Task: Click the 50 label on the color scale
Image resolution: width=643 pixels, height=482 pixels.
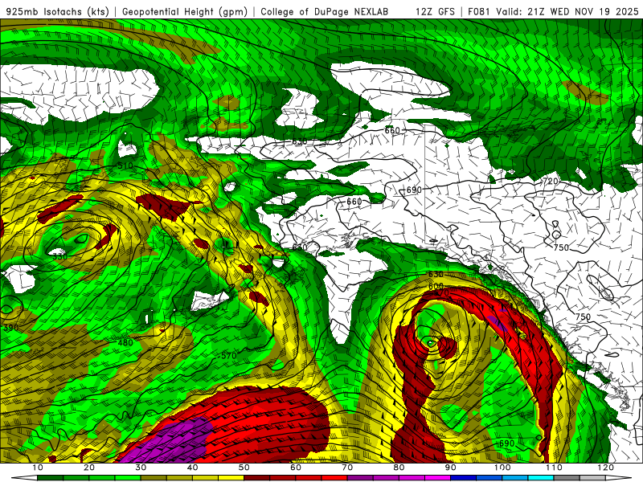Action: pos(244,468)
